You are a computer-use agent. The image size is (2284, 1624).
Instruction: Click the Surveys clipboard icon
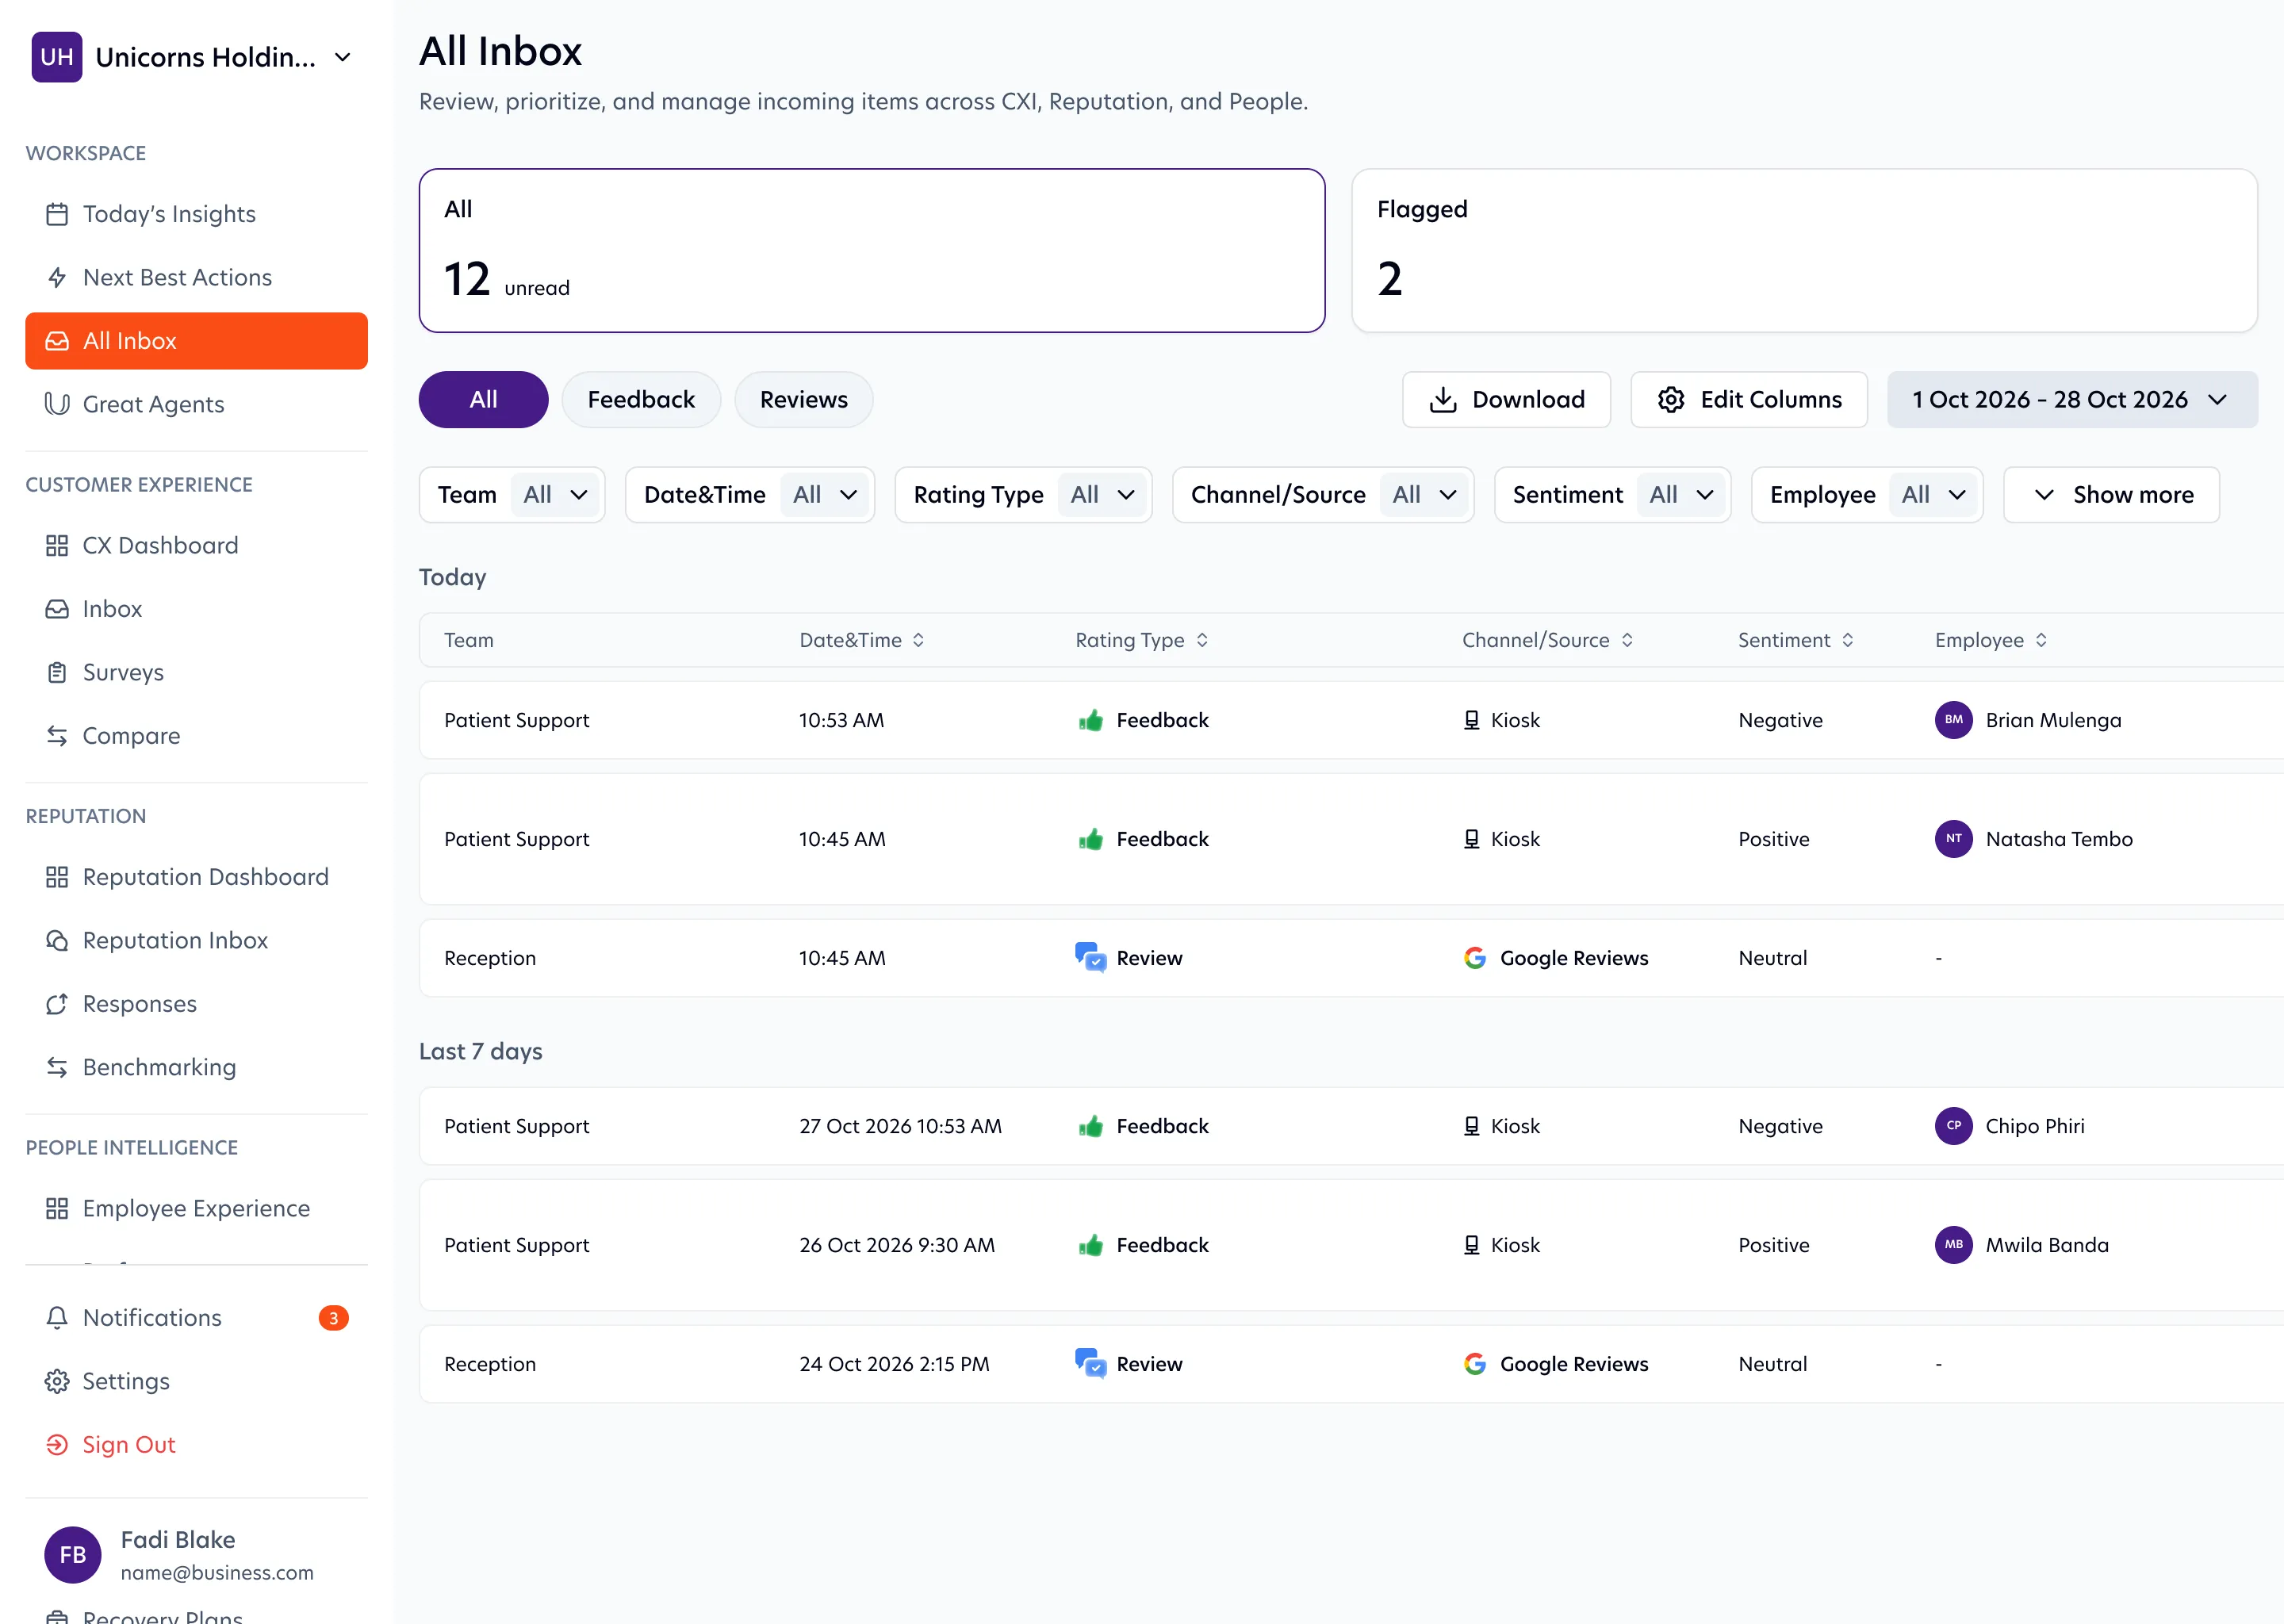click(x=57, y=672)
